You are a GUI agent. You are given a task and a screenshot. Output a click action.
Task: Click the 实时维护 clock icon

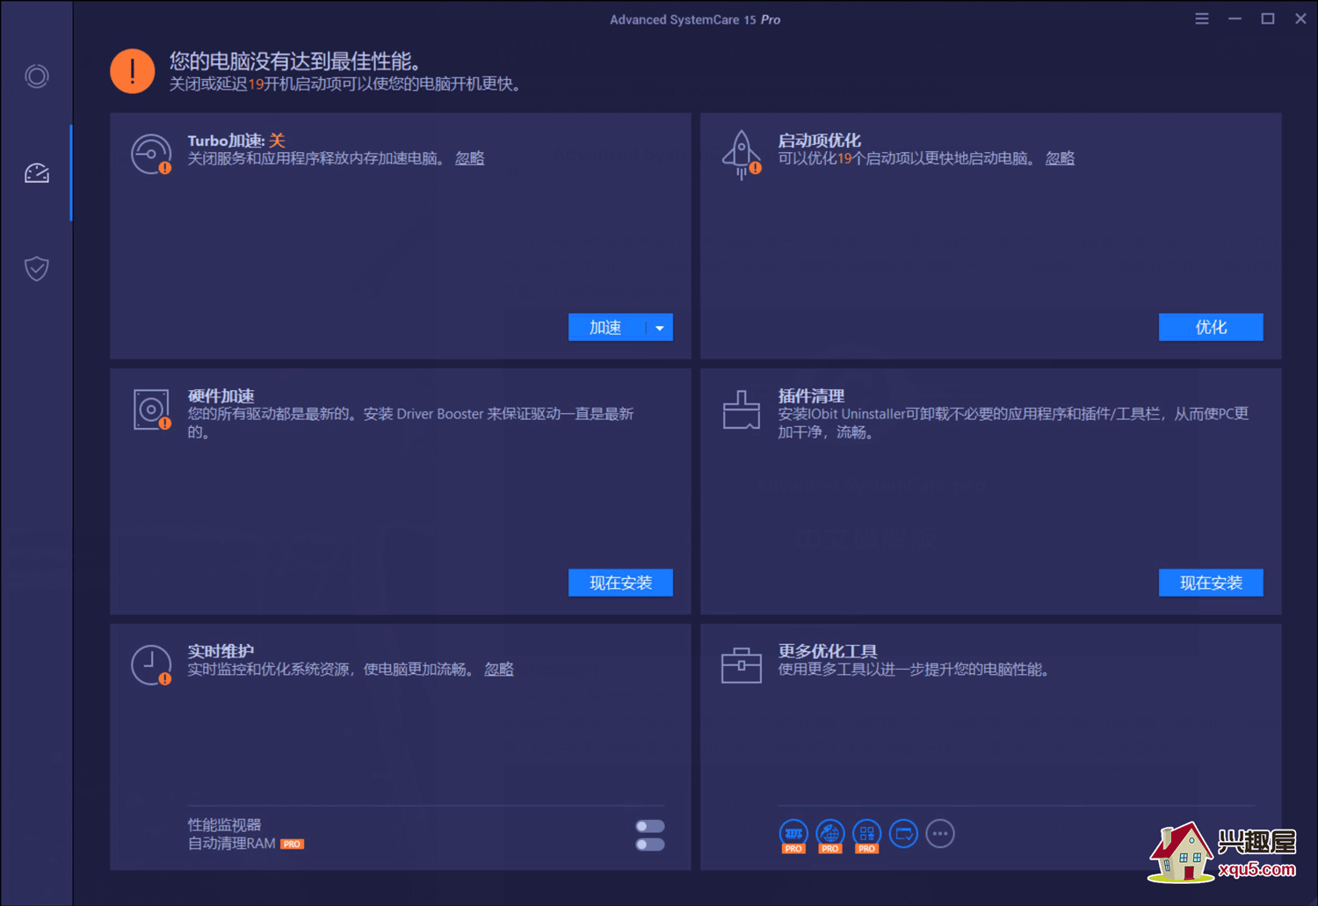tap(151, 665)
